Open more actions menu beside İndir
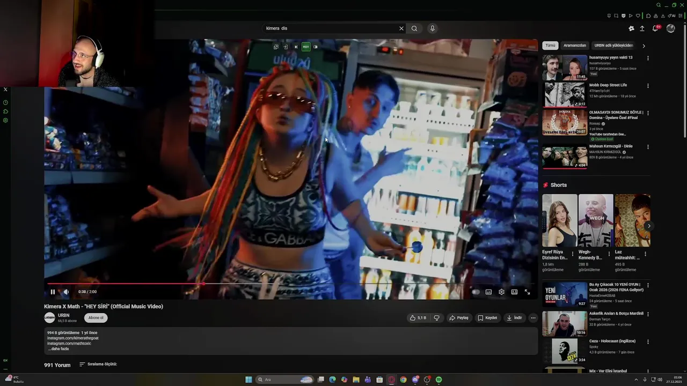Image resolution: width=687 pixels, height=386 pixels. 533,318
